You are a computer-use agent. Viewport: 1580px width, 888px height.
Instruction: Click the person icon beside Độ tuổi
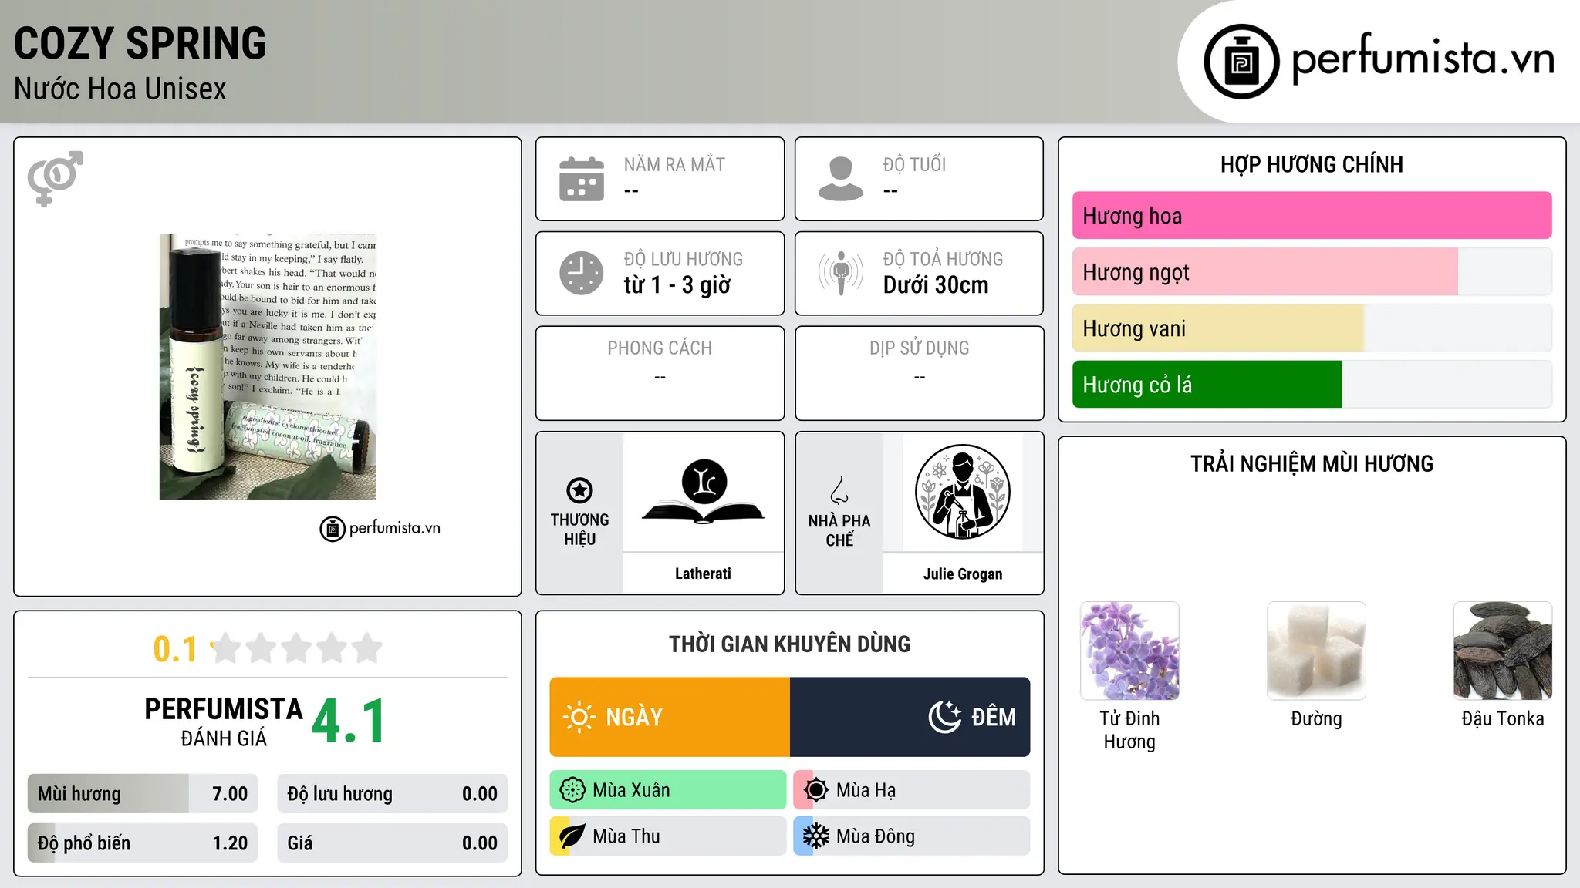pyautogui.click(x=841, y=179)
